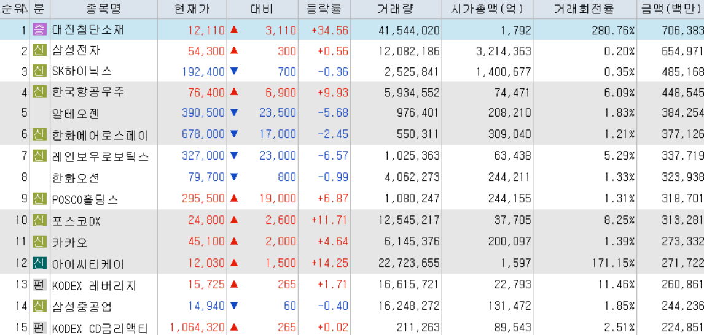The height and width of the screenshot is (335, 704).
Task: Click the blue down arrow in 삼성중공업 row
Action: point(233,306)
